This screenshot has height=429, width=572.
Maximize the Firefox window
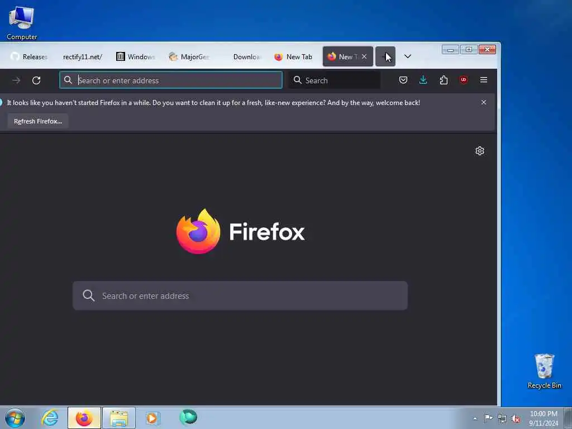point(469,50)
